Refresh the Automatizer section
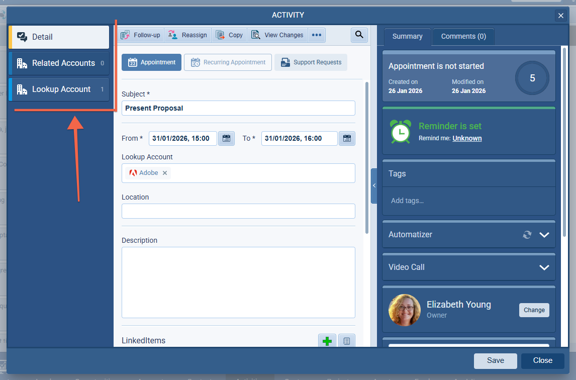 [527, 235]
